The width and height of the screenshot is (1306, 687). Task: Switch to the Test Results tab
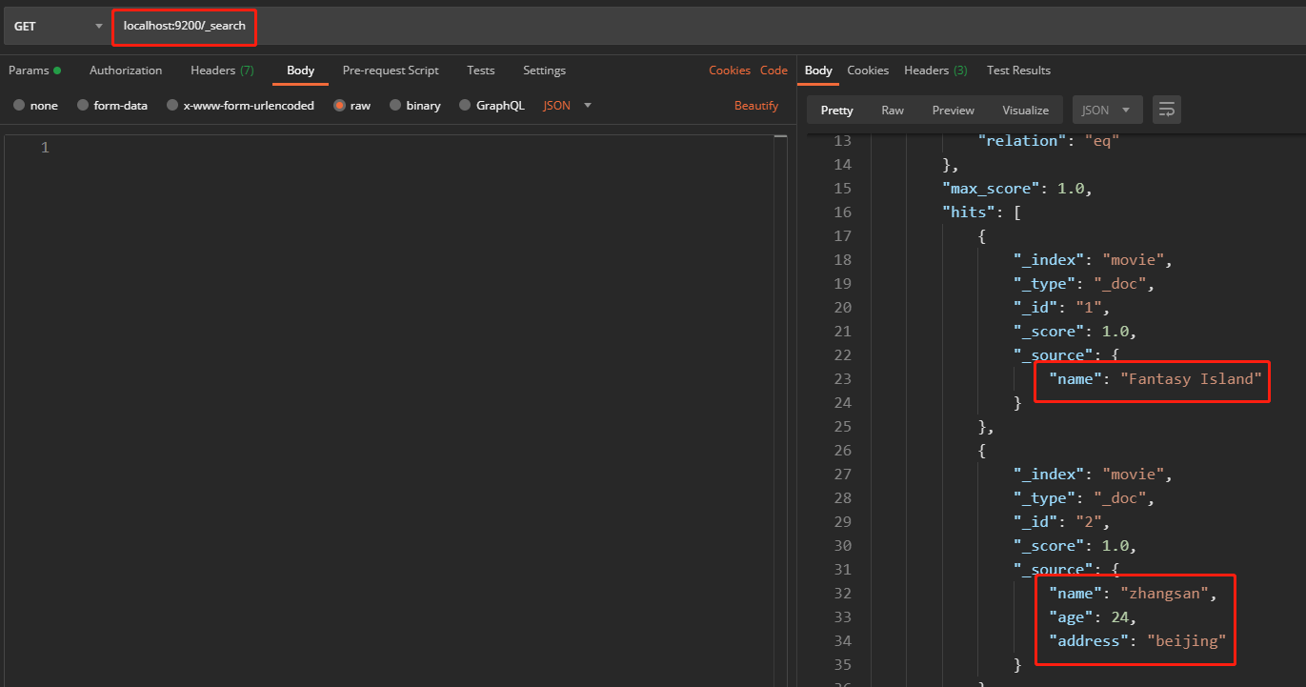(1018, 71)
